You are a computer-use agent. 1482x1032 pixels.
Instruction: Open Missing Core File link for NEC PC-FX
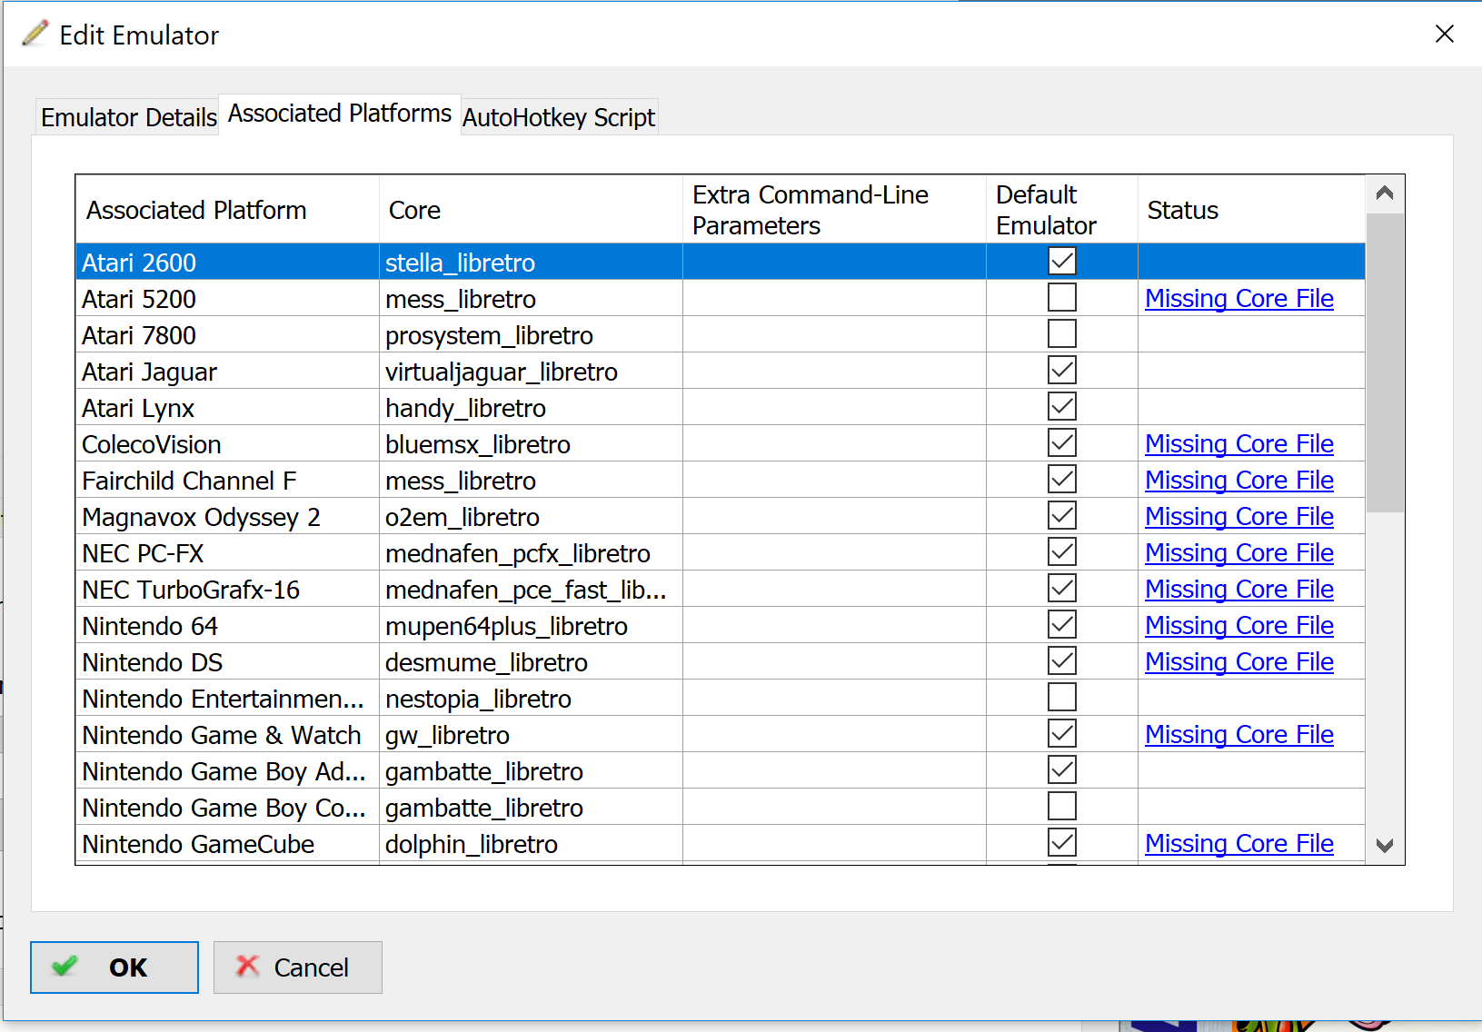pyautogui.click(x=1239, y=553)
